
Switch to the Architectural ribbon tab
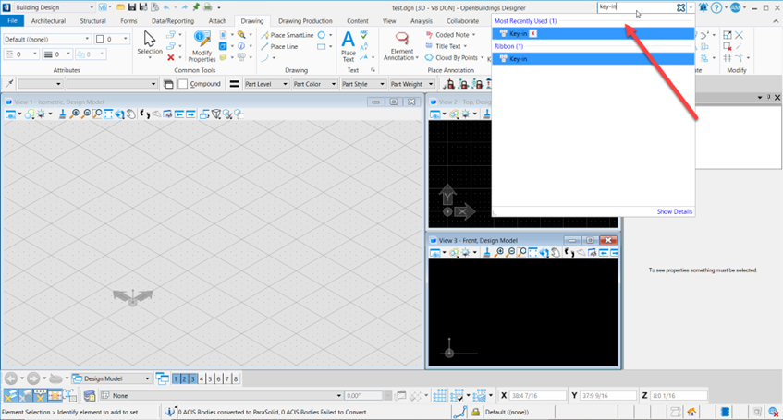(48, 21)
